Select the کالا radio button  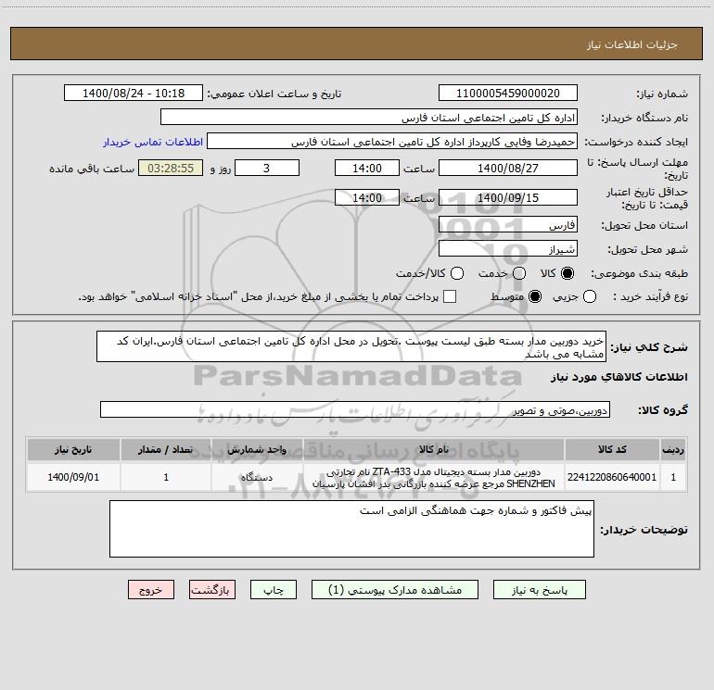point(567,273)
